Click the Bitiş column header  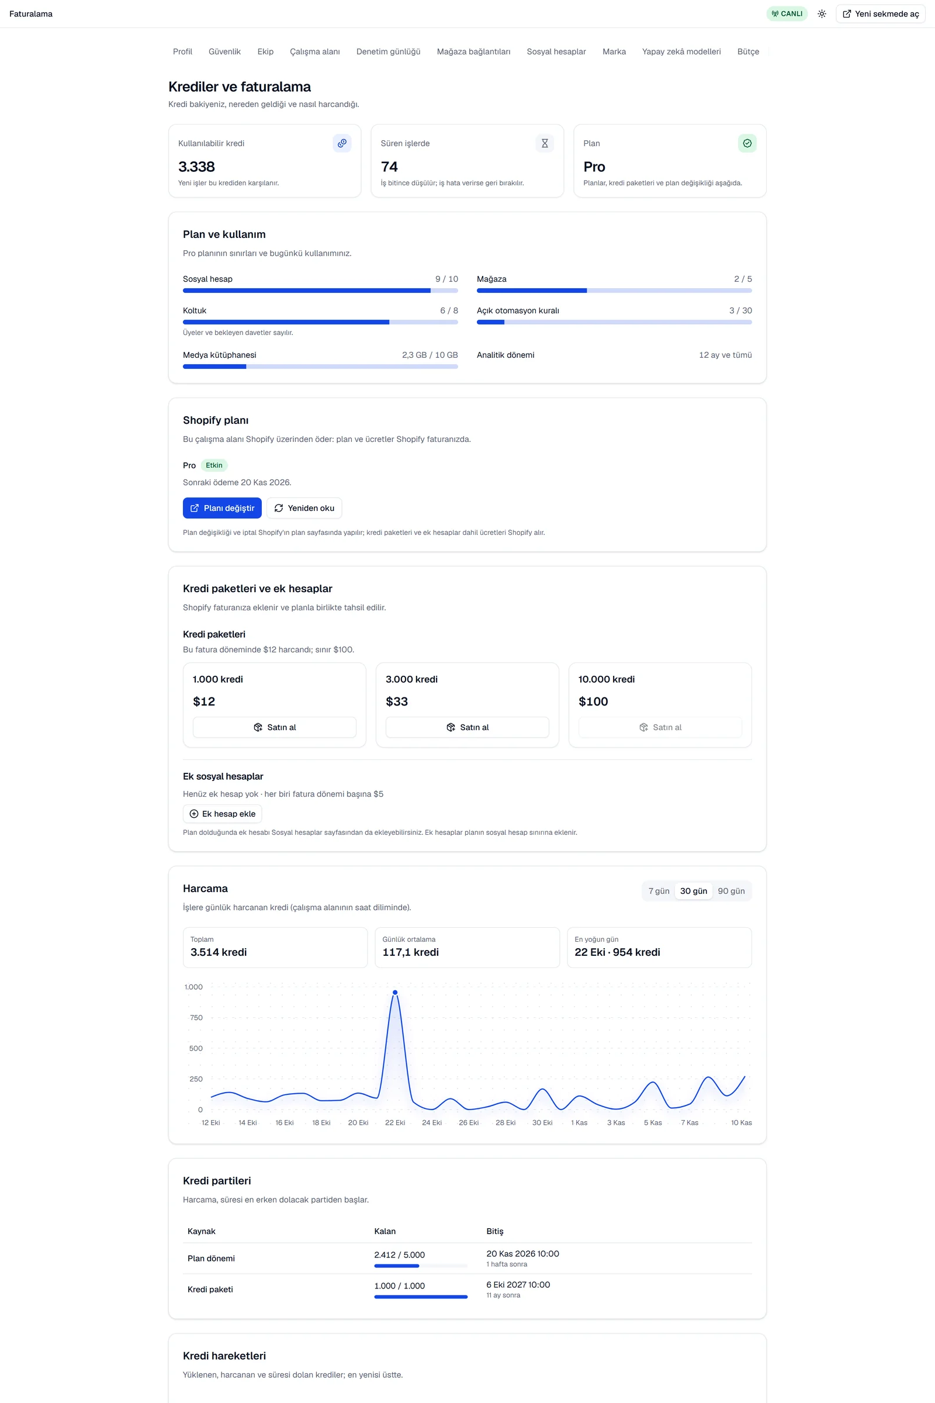495,1231
